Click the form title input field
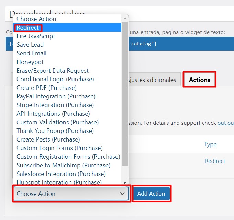234x220 pixels. 179,14
